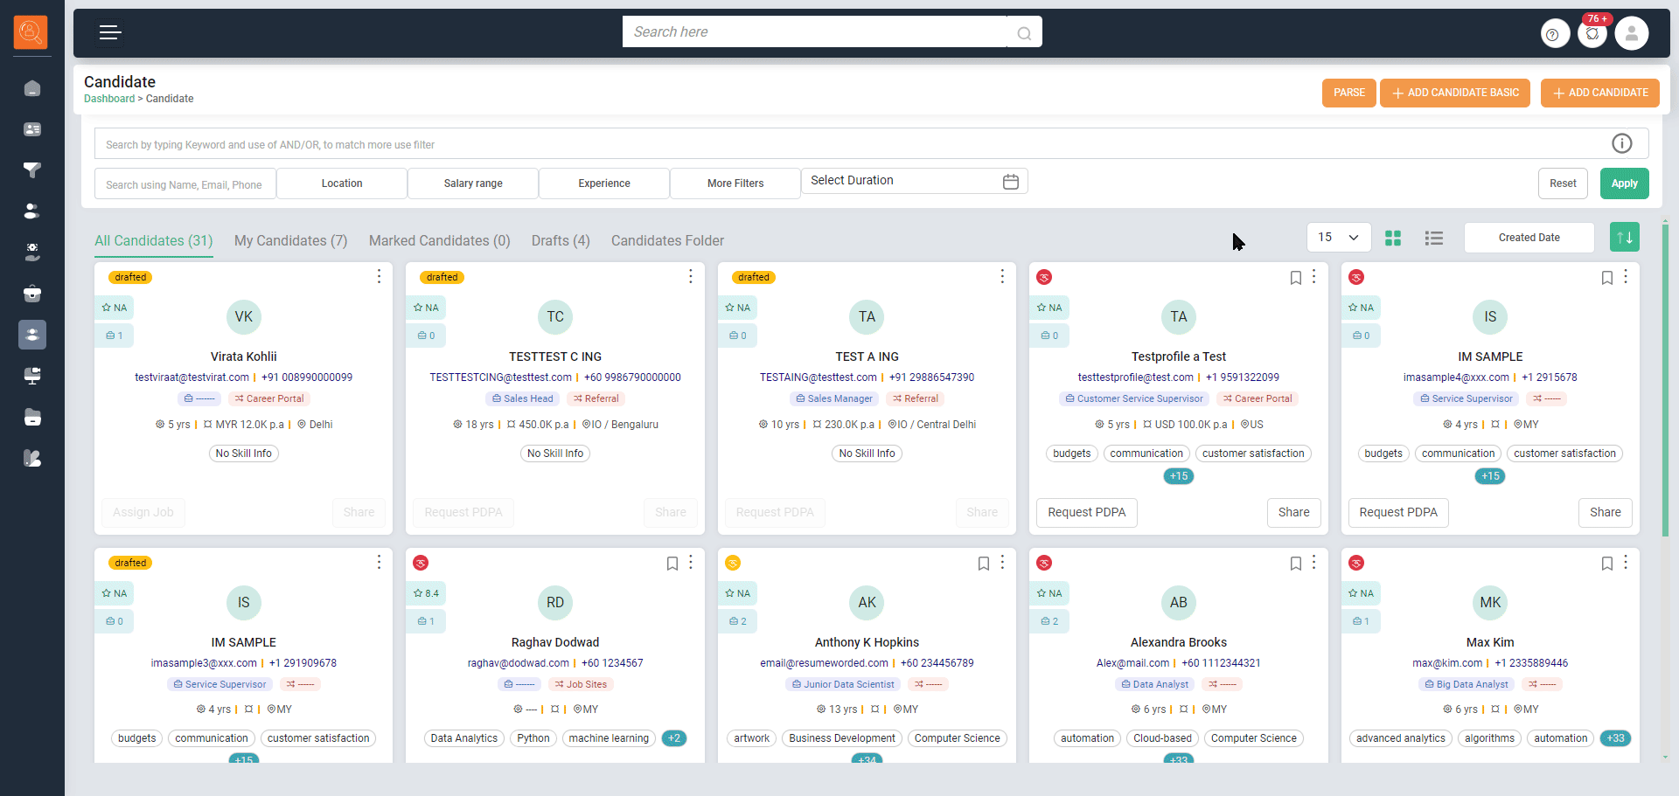1679x796 pixels.
Task: Open the three-dot menu on Virata Kohlii card
Action: [379, 277]
